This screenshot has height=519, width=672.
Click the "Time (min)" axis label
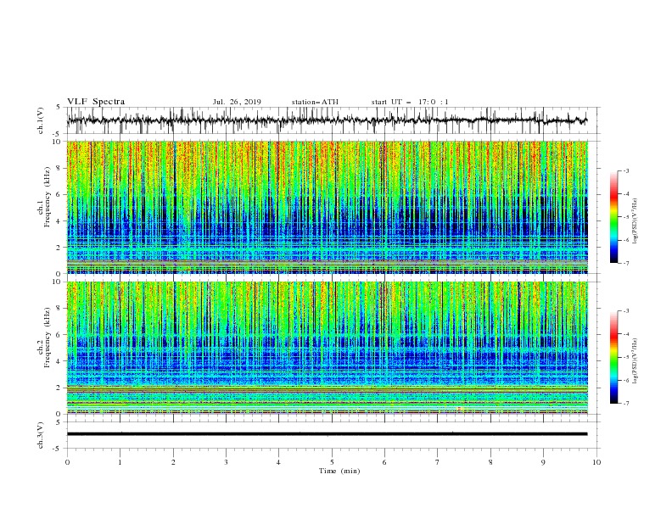(339, 471)
